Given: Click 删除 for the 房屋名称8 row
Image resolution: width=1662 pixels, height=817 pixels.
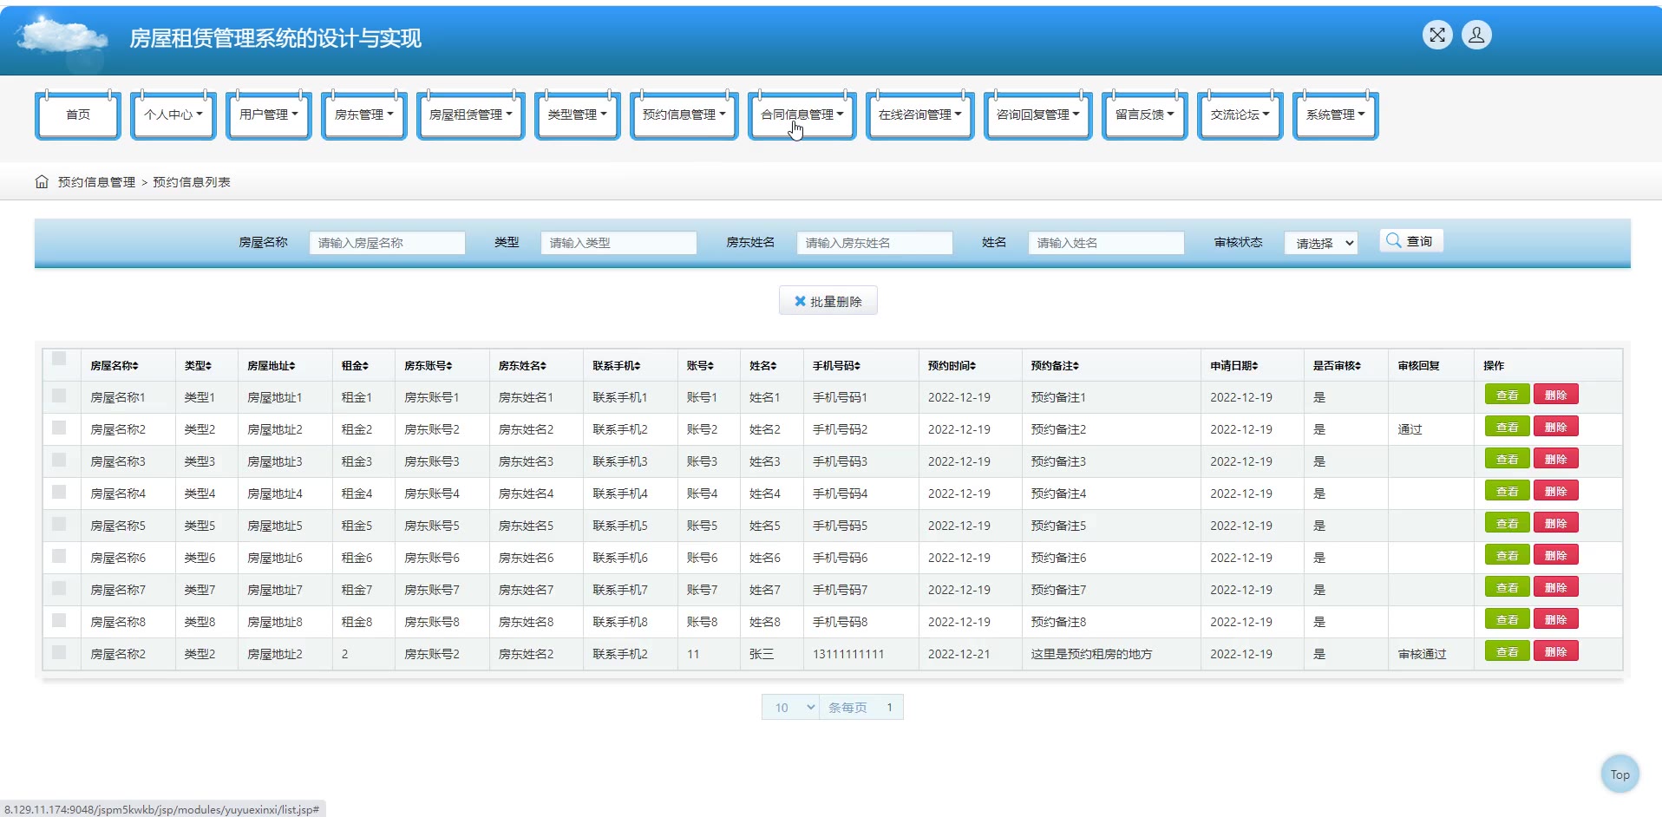Looking at the screenshot, I should coord(1556,619).
